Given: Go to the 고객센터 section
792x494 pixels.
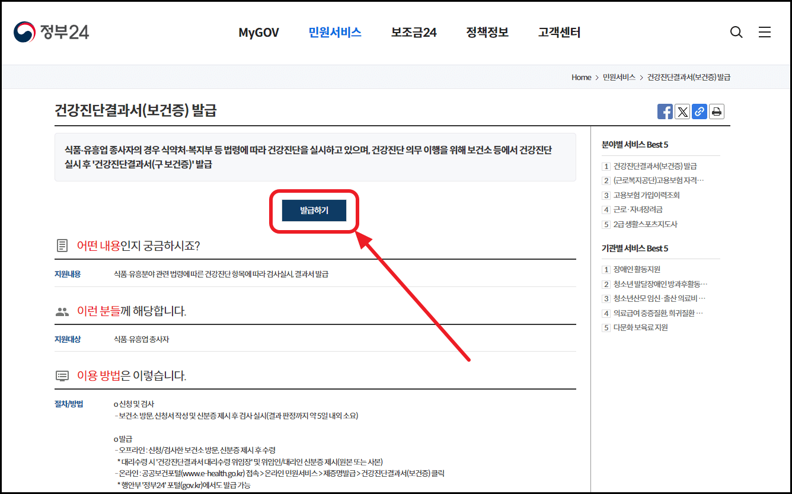Looking at the screenshot, I should [x=558, y=33].
